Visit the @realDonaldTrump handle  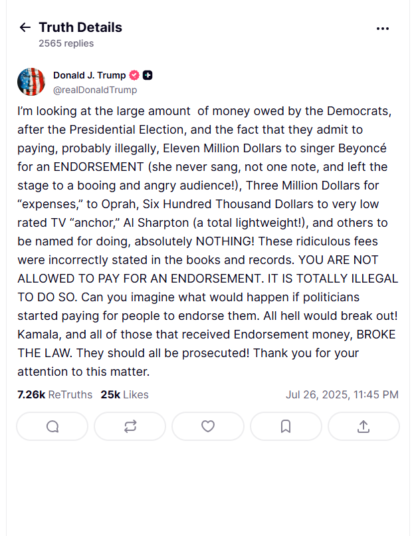click(94, 90)
